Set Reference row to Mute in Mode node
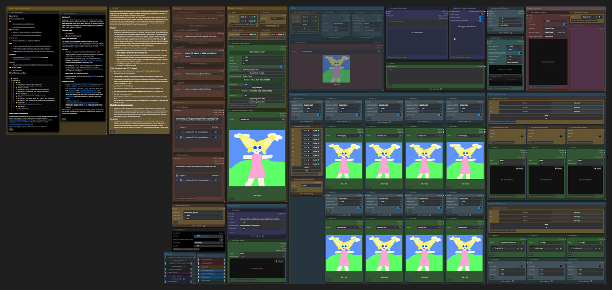Image resolution: width=612 pixels, height=290 pixels. tap(243, 21)
